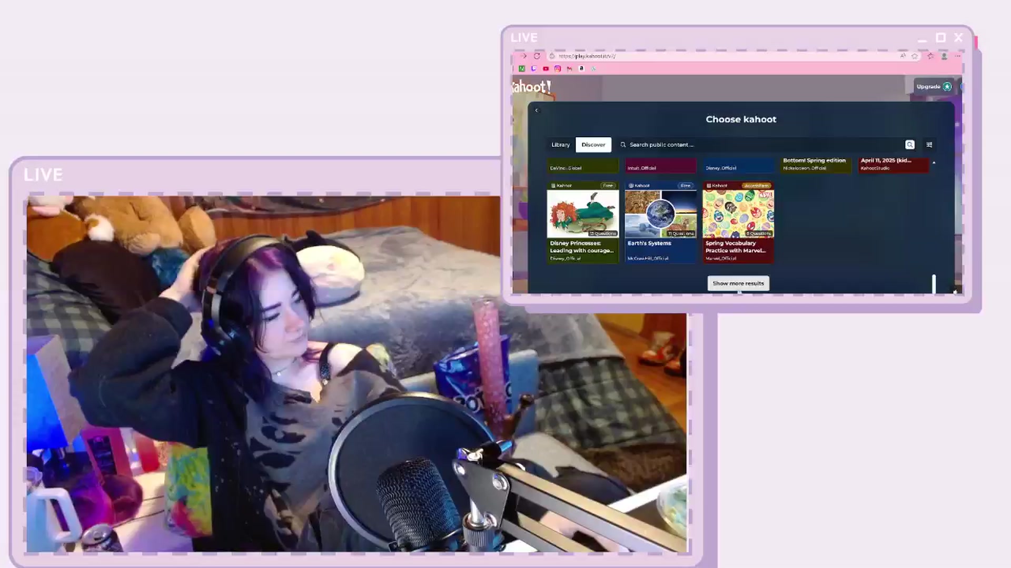Image resolution: width=1011 pixels, height=568 pixels.
Task: Click the Upgrade button
Action: point(934,86)
